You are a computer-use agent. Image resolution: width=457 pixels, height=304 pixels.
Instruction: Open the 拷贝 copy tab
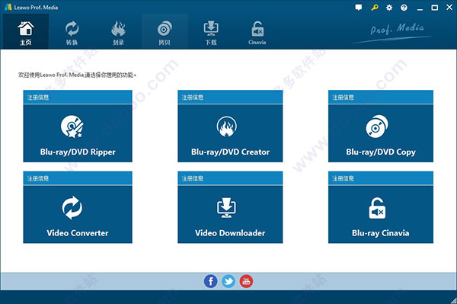[165, 31]
